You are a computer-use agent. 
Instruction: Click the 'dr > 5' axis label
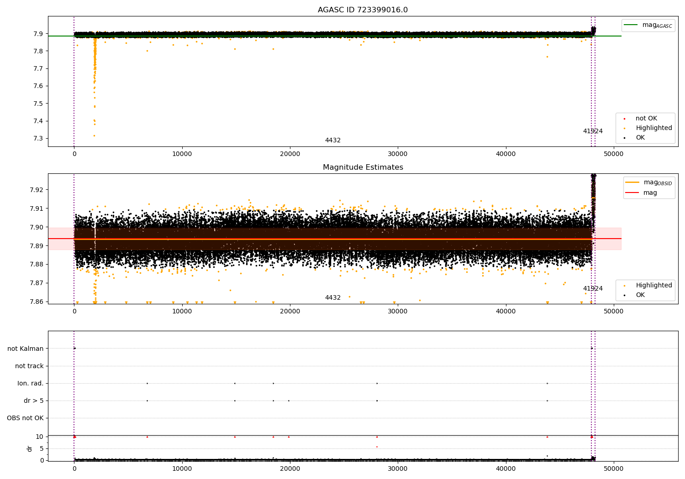click(x=34, y=401)
